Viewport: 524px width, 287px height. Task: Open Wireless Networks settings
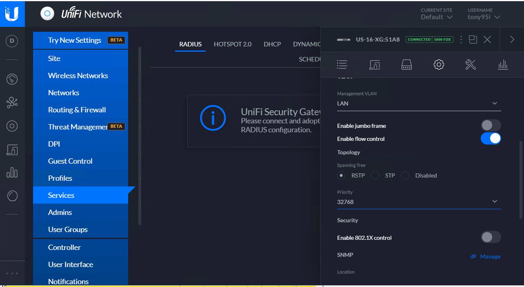(x=81, y=75)
